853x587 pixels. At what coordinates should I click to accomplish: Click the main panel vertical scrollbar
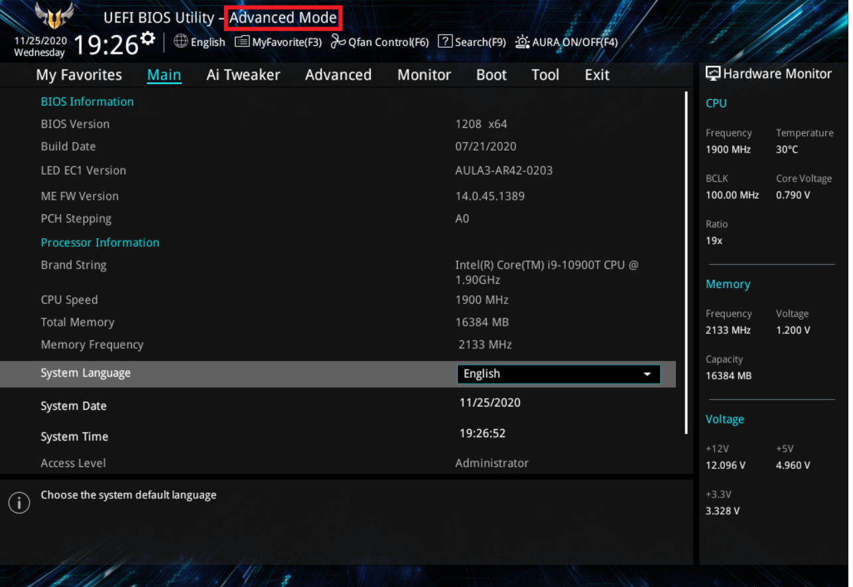click(x=687, y=263)
